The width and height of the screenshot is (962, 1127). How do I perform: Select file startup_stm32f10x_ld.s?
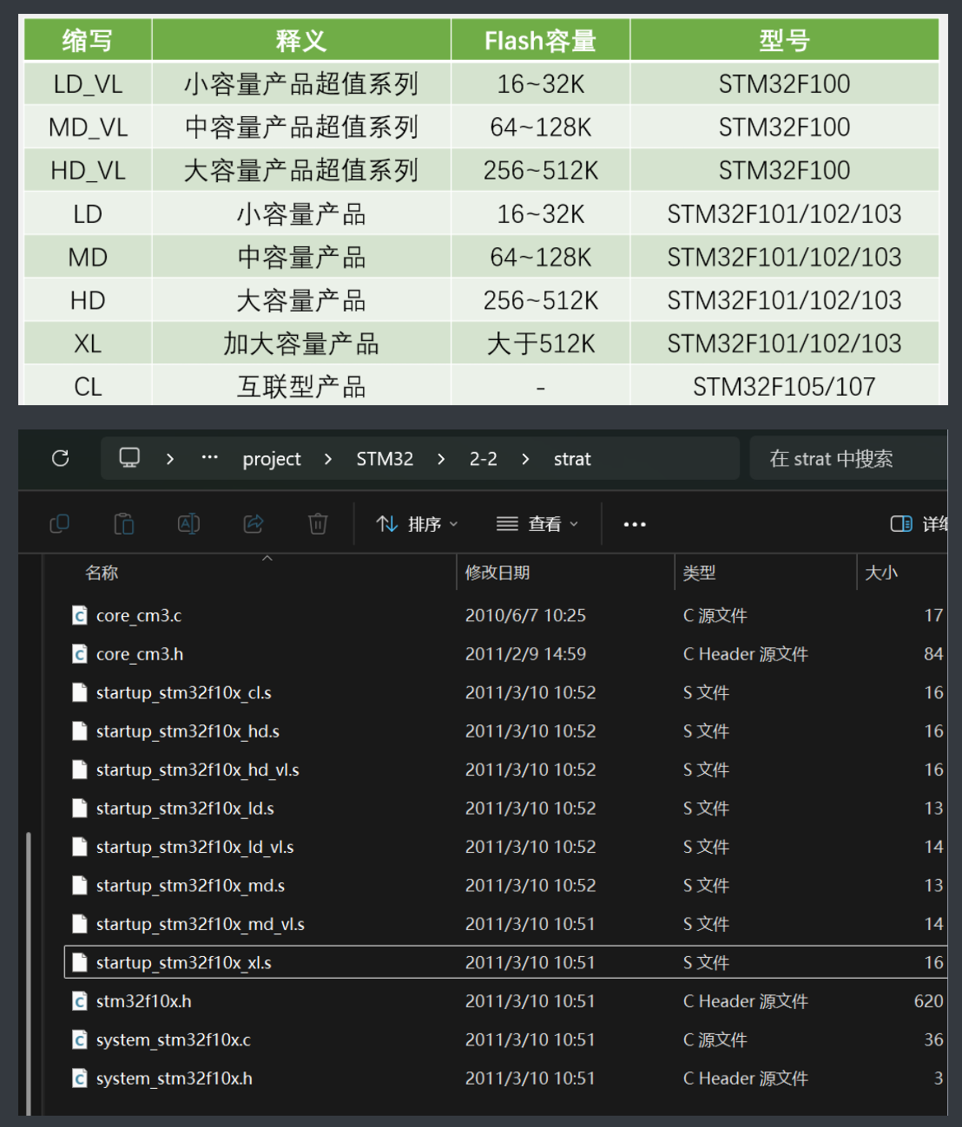tap(185, 809)
